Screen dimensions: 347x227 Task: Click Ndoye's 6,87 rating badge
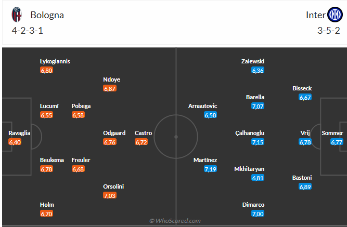pos(110,89)
